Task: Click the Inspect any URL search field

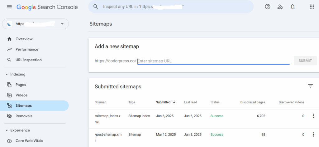Action: [x=171, y=7]
